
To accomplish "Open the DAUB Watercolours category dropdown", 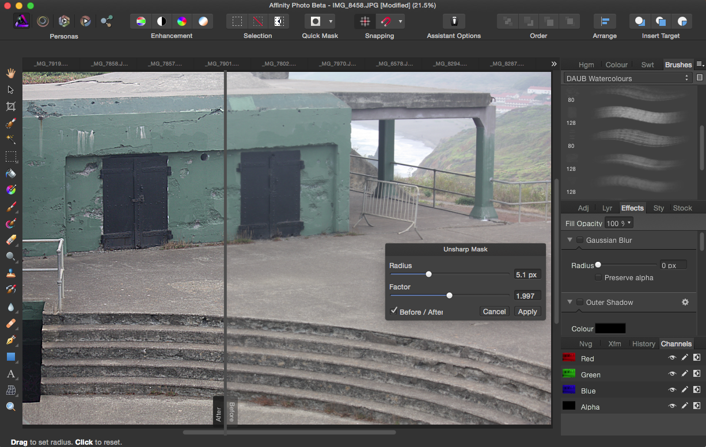I will click(x=628, y=78).
